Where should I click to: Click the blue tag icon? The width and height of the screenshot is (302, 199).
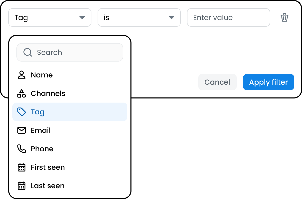click(22, 112)
